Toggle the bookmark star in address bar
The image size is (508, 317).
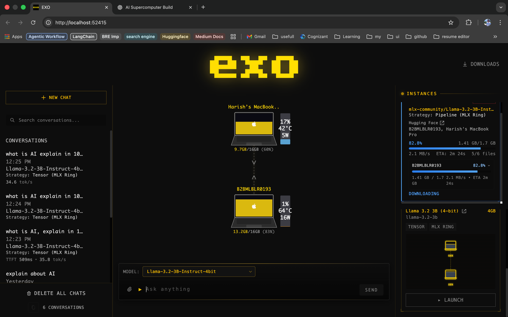450,22
